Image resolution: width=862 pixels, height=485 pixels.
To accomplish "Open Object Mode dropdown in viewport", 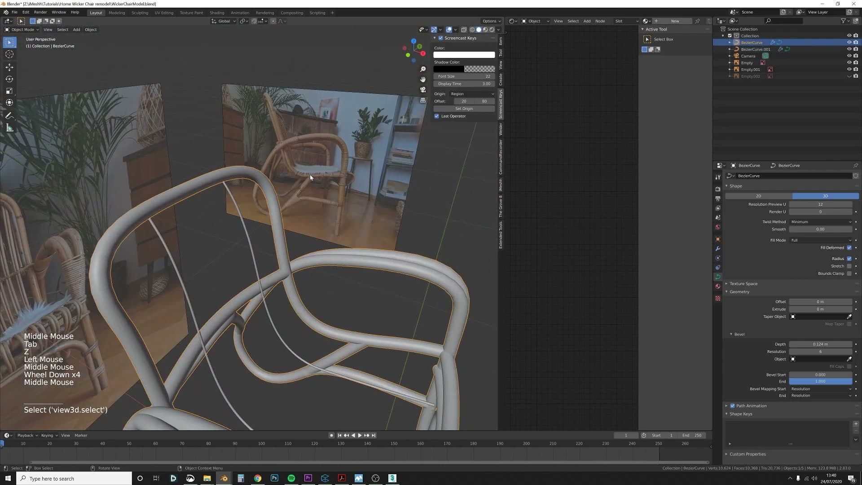I will click(22, 30).
